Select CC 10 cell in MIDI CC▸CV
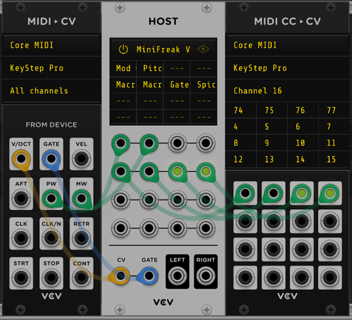Viewport: 352px width, 320px height. pyautogui.click(x=303, y=143)
